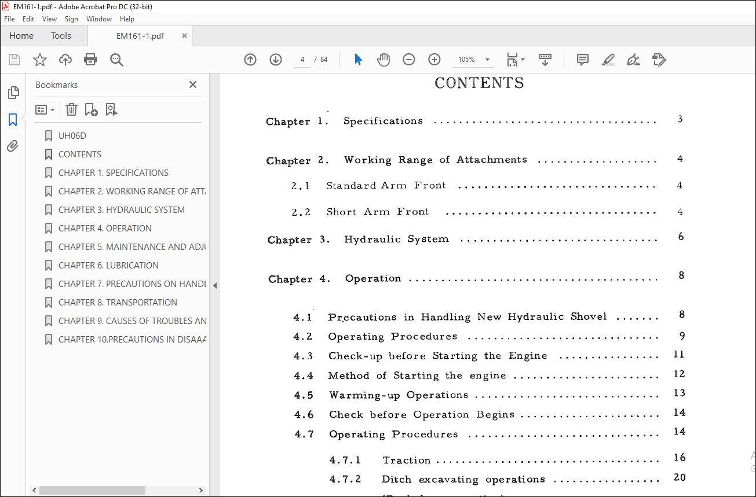
Task: Click the CONTENTS heading on the page
Action: [479, 83]
